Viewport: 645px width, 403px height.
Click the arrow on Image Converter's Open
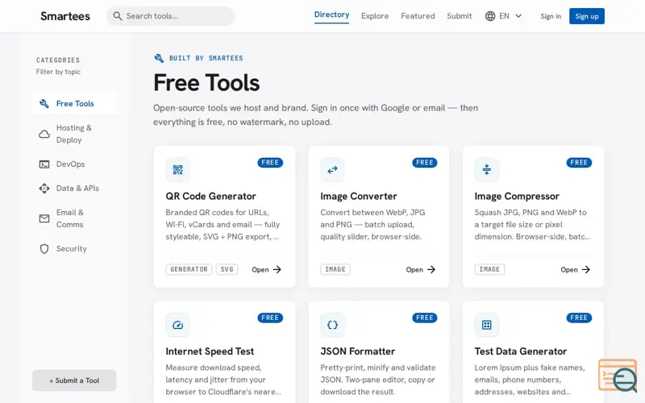431,269
